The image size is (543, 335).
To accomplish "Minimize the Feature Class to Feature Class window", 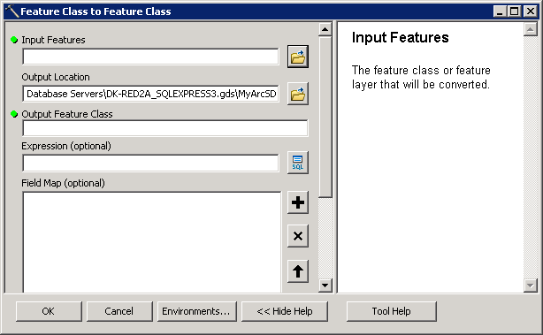I will point(500,11).
